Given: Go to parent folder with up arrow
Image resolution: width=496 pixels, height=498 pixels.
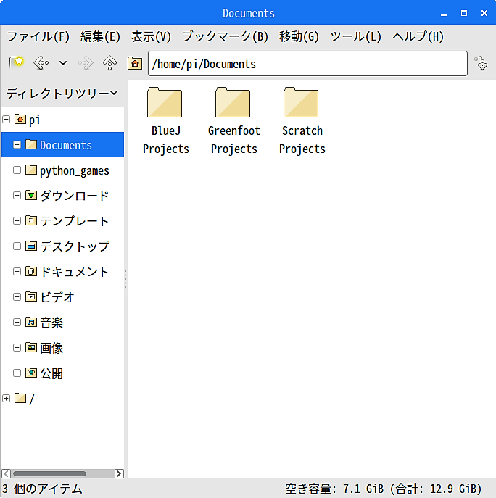Looking at the screenshot, I should (109, 63).
